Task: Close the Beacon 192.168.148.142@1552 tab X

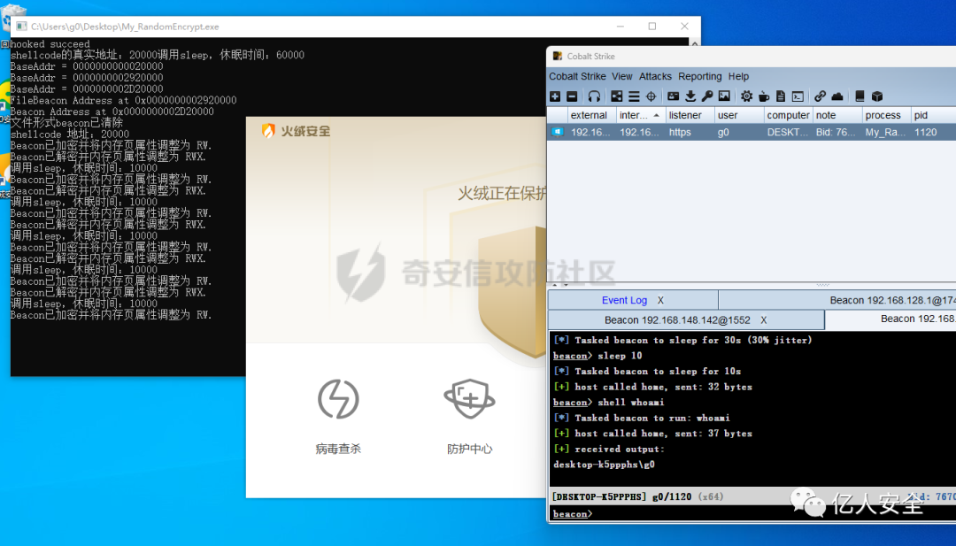Action: (x=763, y=320)
